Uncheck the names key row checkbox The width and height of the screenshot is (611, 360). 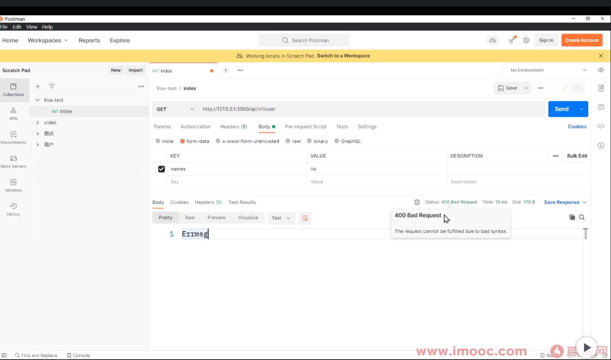pos(161,169)
